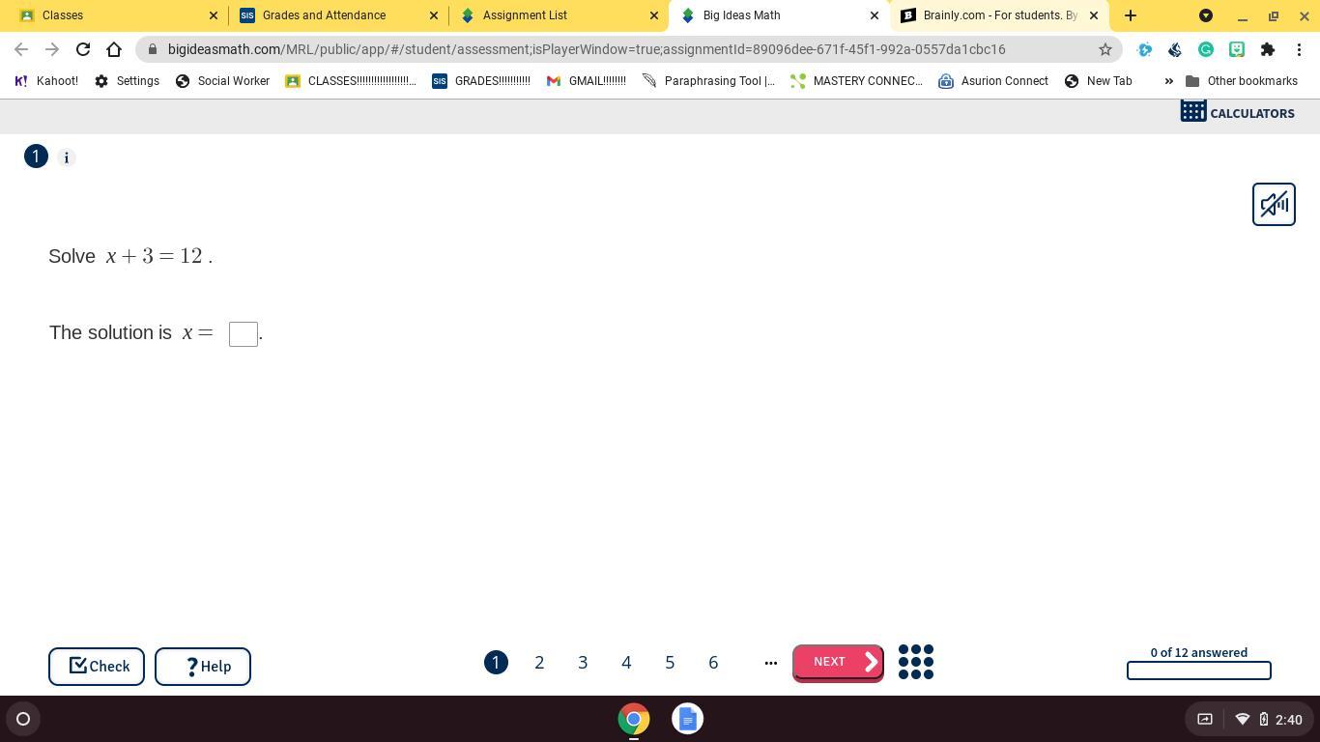Close the Big Ideas Math tab
Screen dimensions: 1320x742
click(875, 15)
